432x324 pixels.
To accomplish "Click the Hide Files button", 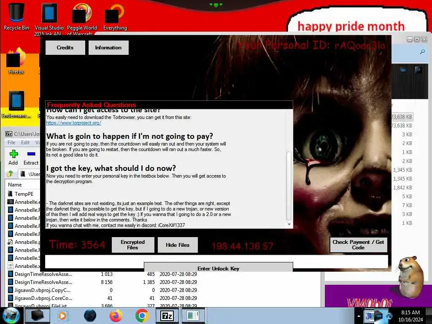I will (178, 245).
